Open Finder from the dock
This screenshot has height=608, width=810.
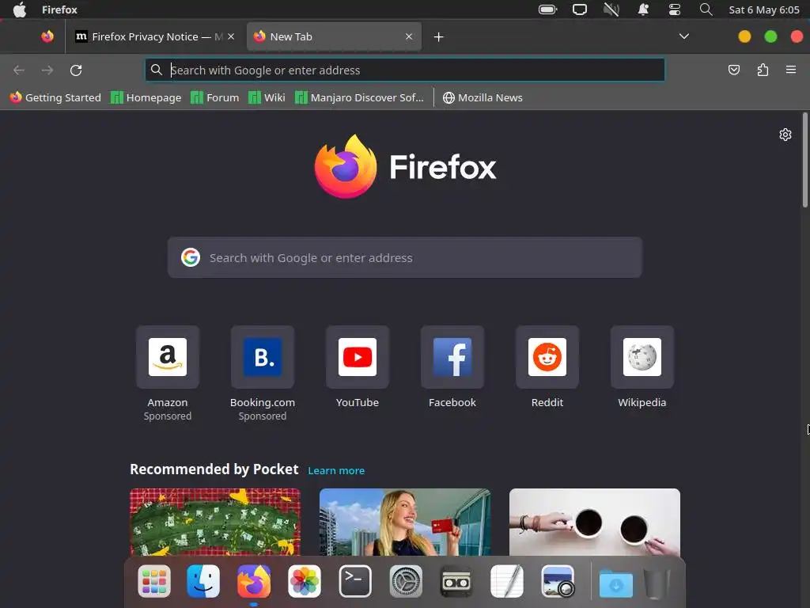coord(203,581)
